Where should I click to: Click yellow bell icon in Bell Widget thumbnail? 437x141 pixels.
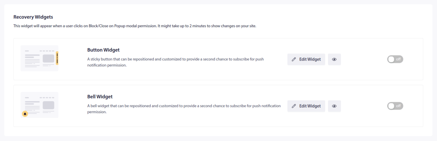point(25,114)
